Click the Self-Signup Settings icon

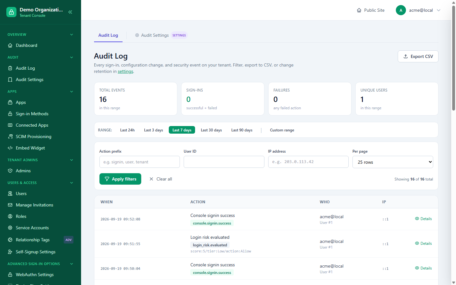(10, 252)
